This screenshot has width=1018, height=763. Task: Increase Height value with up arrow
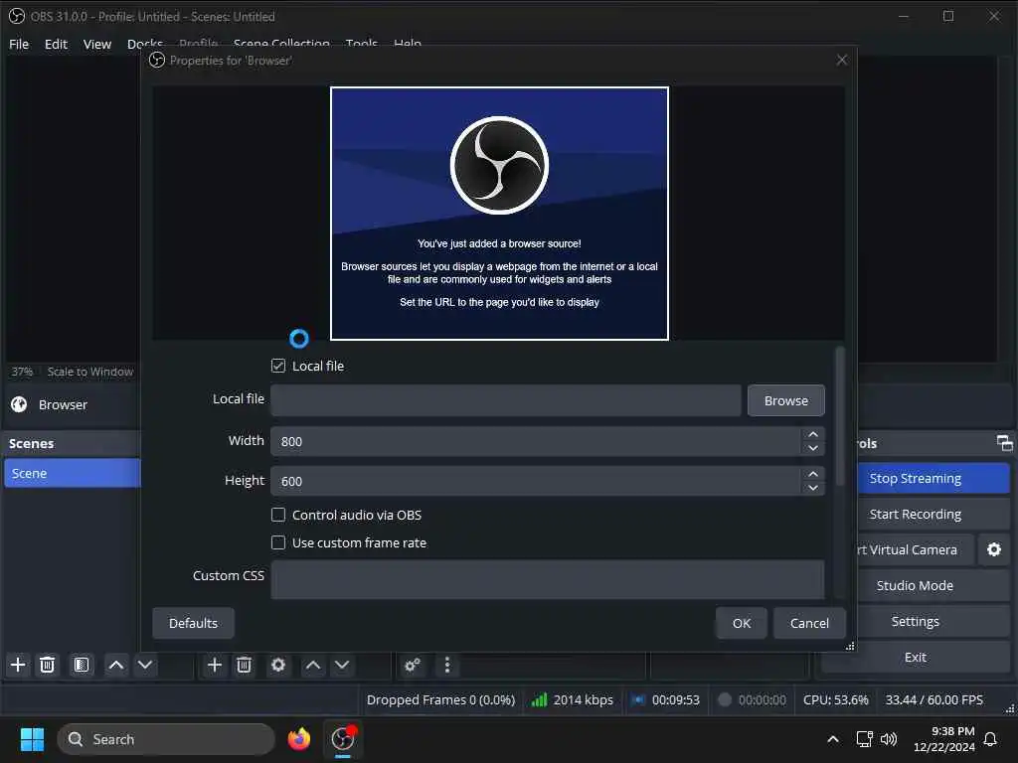tap(813, 474)
